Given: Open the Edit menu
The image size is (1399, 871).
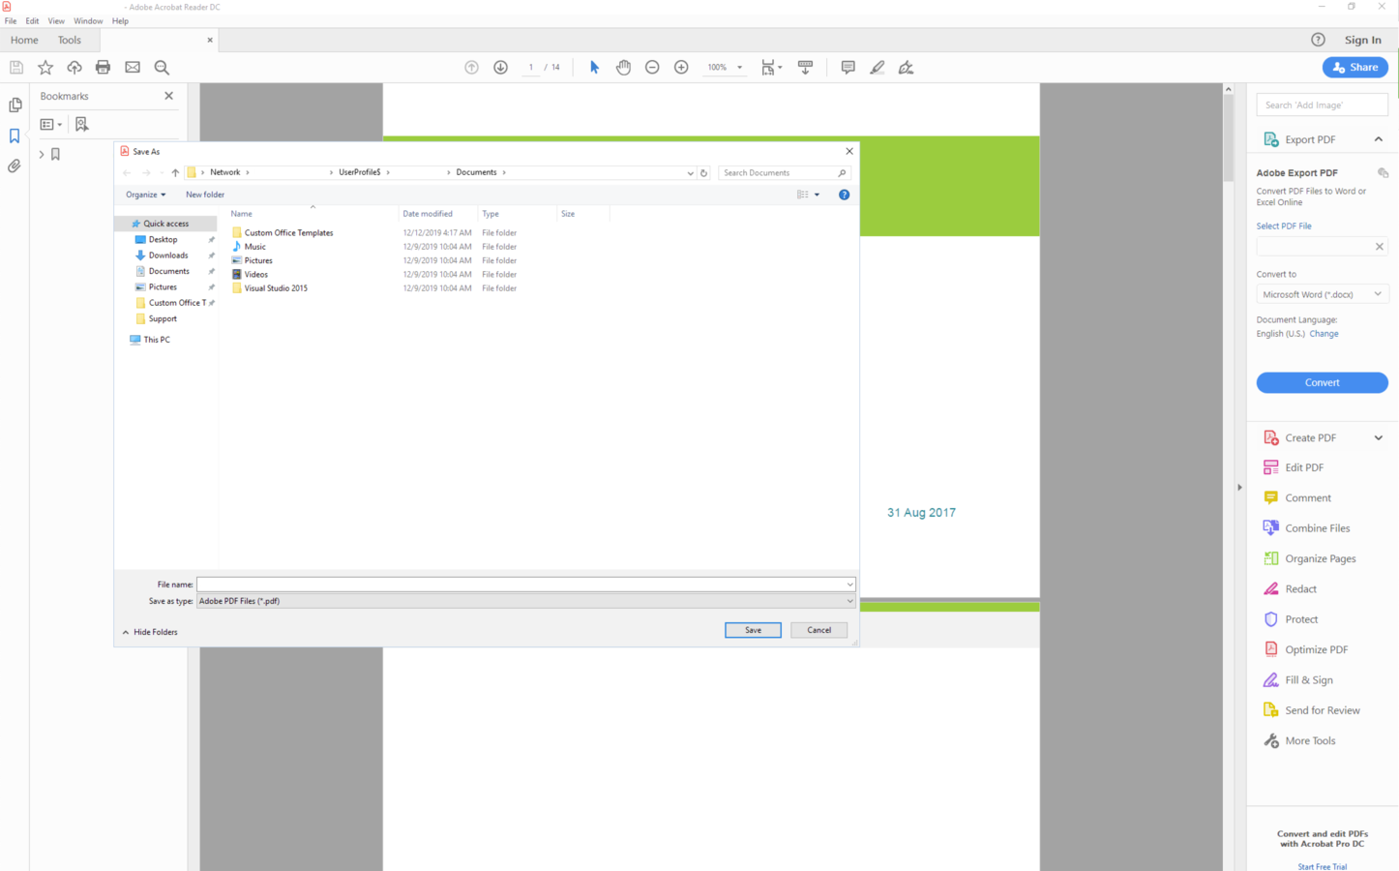Looking at the screenshot, I should point(32,20).
